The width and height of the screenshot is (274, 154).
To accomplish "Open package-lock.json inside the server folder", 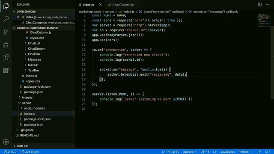I will [x=37, y=119].
